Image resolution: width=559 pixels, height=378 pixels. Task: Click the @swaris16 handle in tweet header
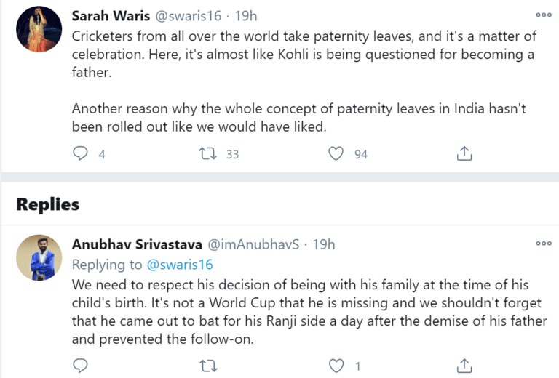[x=183, y=15]
